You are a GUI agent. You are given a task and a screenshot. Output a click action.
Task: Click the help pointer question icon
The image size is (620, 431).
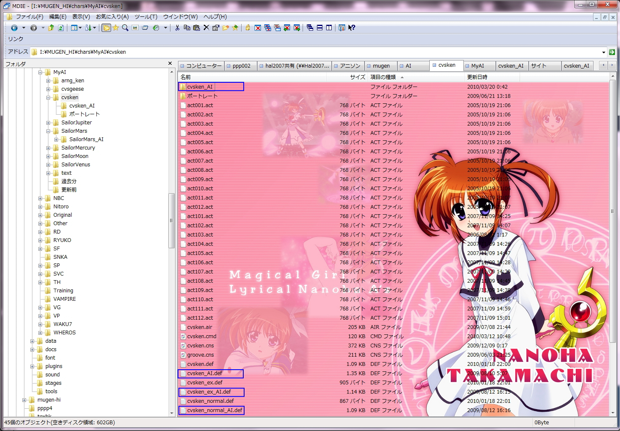point(352,28)
